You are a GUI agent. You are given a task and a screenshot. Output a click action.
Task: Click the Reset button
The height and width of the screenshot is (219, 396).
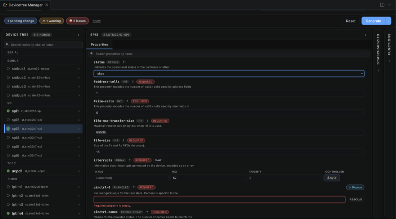pos(351,21)
